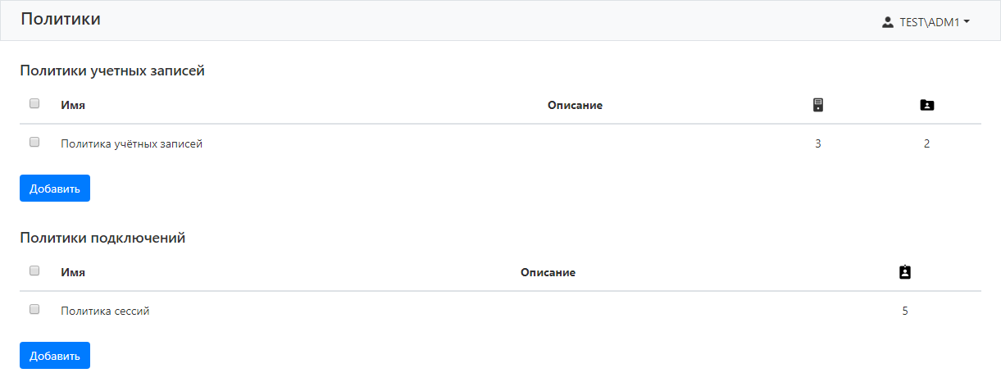Click the user profile icon beside TEST\ADM1
This screenshot has height=382, width=1001.
pyautogui.click(x=887, y=23)
